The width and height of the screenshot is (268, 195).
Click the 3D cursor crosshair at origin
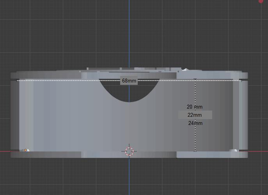pyautogui.click(x=129, y=151)
